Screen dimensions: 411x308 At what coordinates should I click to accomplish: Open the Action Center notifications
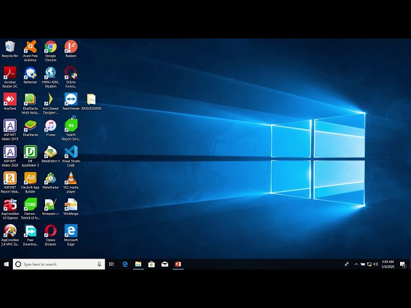pyautogui.click(x=403, y=264)
